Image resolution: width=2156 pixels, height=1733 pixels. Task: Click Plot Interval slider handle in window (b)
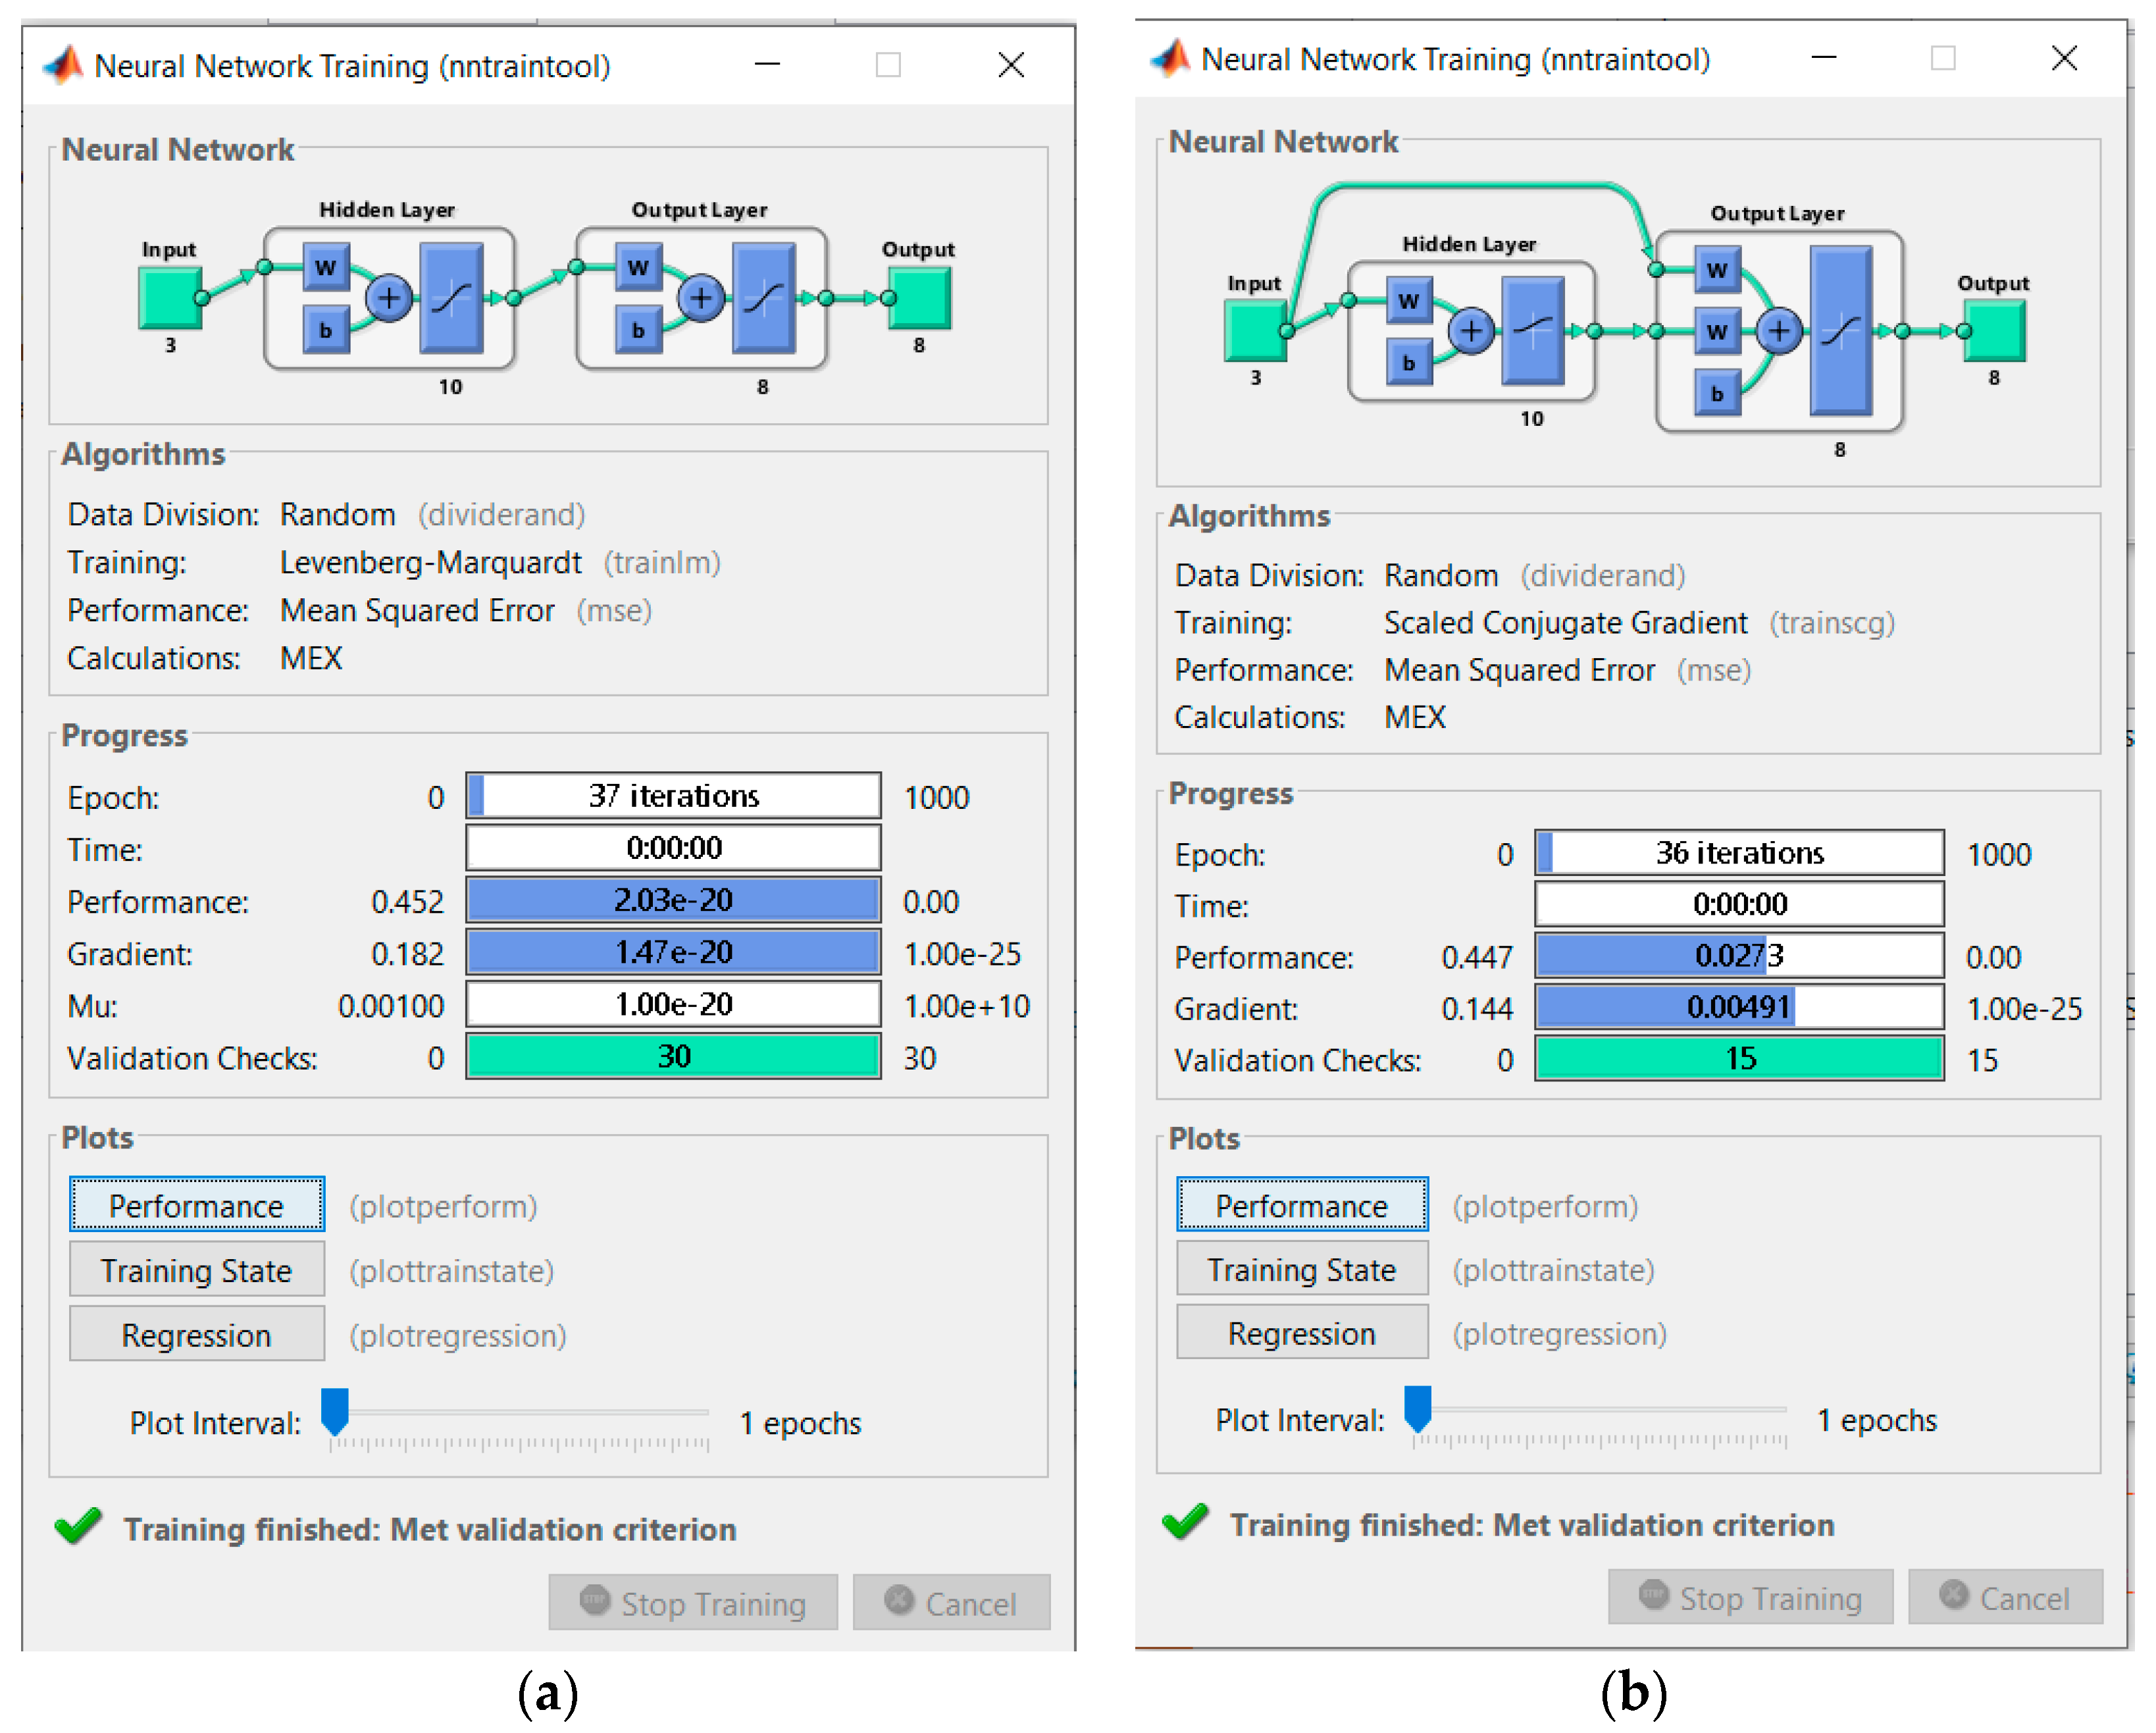1418,1408
